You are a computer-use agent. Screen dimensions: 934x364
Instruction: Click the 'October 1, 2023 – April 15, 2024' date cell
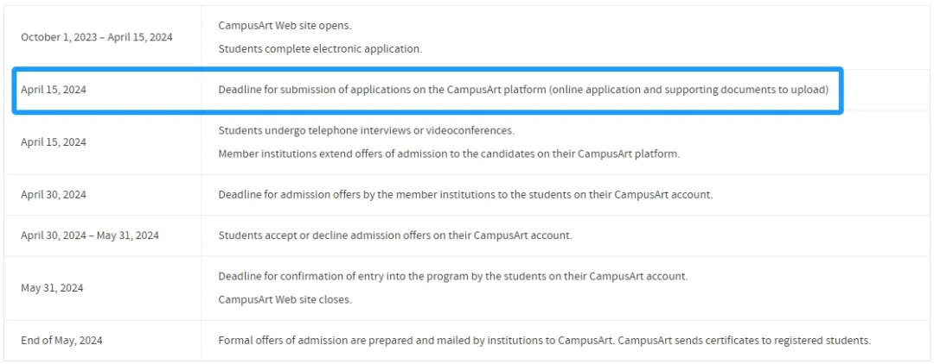97,37
